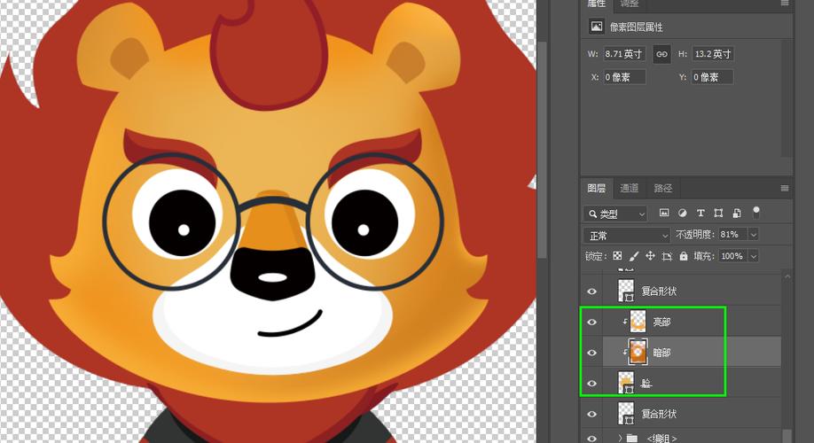814x443 pixels.
Task: Click the canvas vertical scrollbar
Action: [542, 150]
